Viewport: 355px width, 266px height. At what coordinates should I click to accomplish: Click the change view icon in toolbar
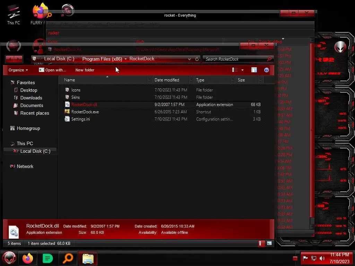[x=235, y=70]
